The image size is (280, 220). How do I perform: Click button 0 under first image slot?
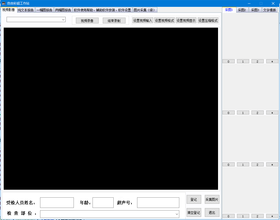tap(229, 61)
